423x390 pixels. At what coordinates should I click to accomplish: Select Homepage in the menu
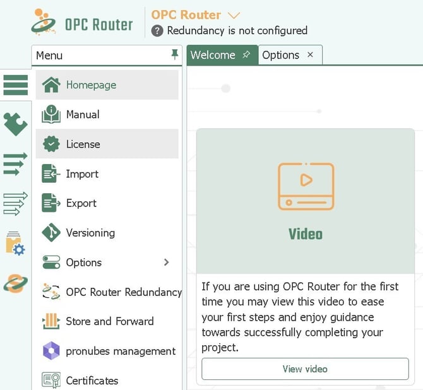coord(107,85)
